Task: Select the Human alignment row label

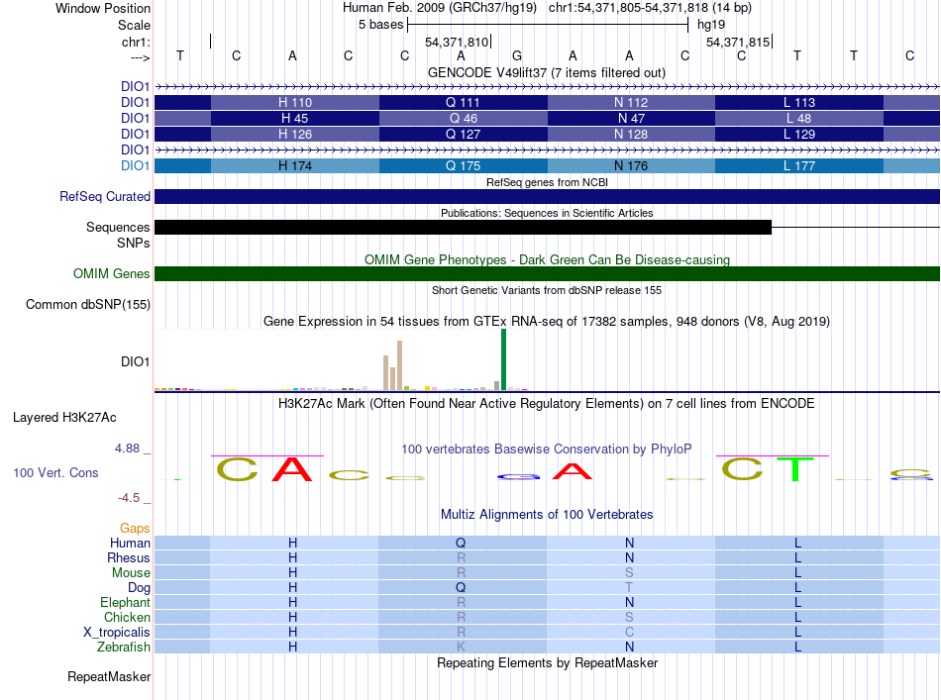Action: pos(130,543)
